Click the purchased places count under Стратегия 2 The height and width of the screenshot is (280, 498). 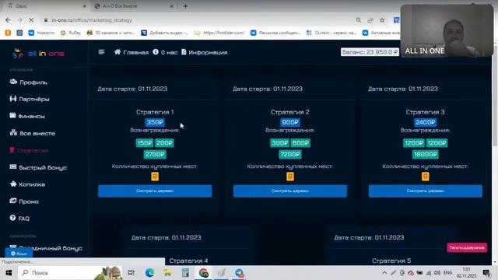[290, 177]
